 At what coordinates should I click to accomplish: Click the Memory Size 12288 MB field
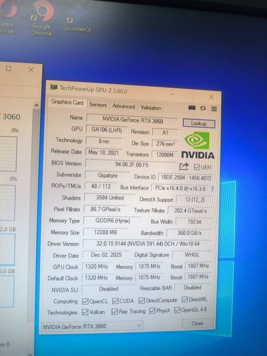pyautogui.click(x=106, y=232)
